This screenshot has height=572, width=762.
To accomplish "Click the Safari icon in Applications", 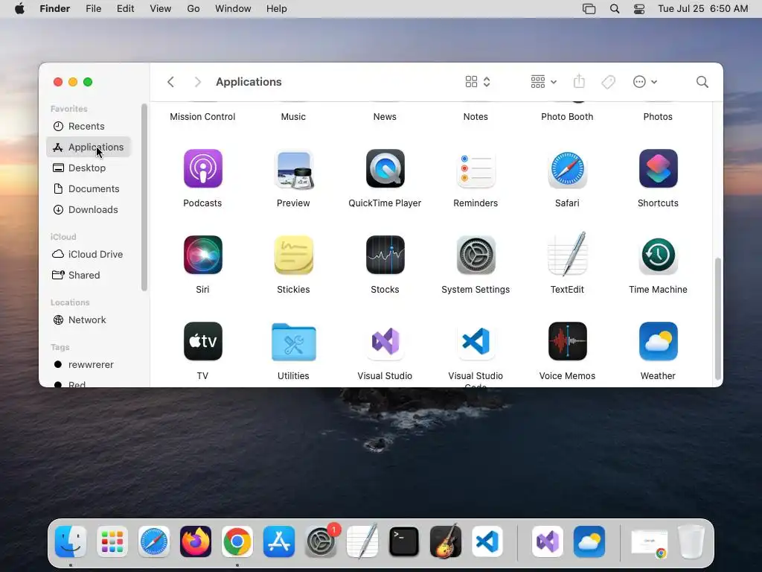I will click(x=567, y=168).
